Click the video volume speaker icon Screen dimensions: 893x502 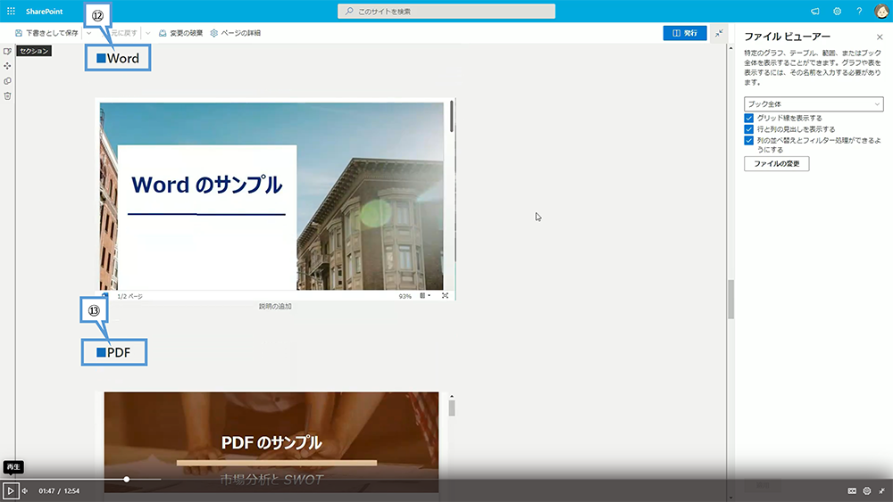point(25,490)
